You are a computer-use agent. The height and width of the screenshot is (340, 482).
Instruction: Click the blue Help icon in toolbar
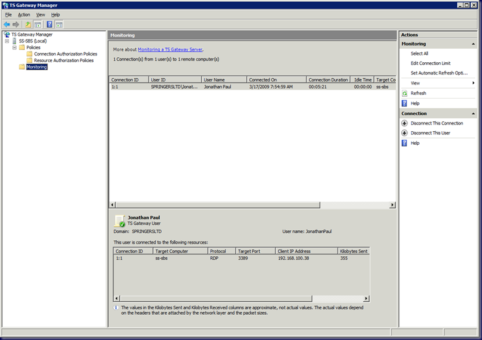49,24
